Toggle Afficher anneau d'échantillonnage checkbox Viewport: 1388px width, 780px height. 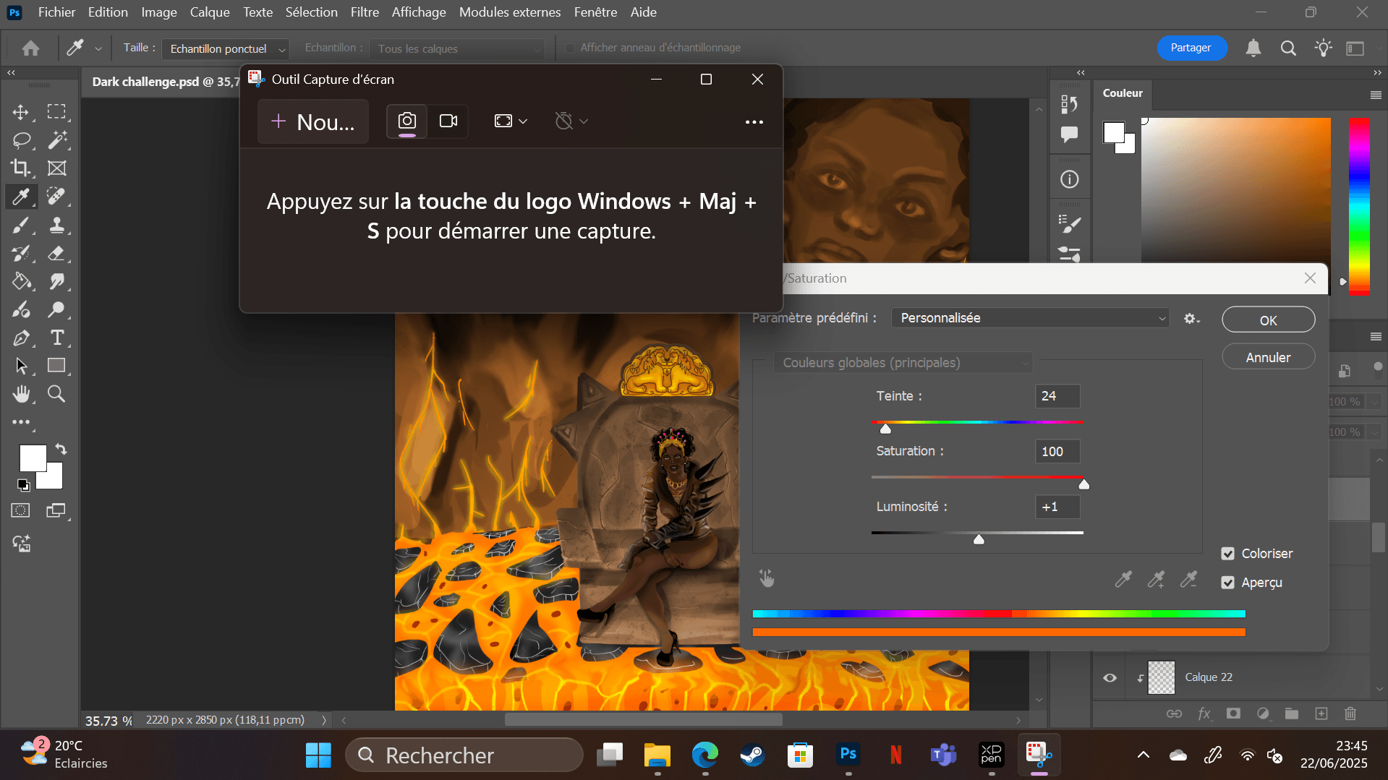[x=569, y=48]
